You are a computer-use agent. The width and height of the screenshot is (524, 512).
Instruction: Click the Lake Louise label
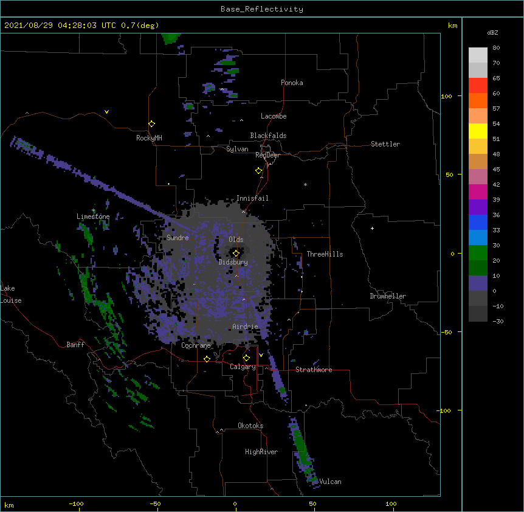tap(10, 294)
